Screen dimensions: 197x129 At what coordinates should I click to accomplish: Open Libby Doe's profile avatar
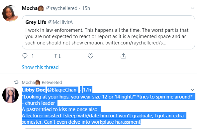pyautogui.click(x=10, y=95)
